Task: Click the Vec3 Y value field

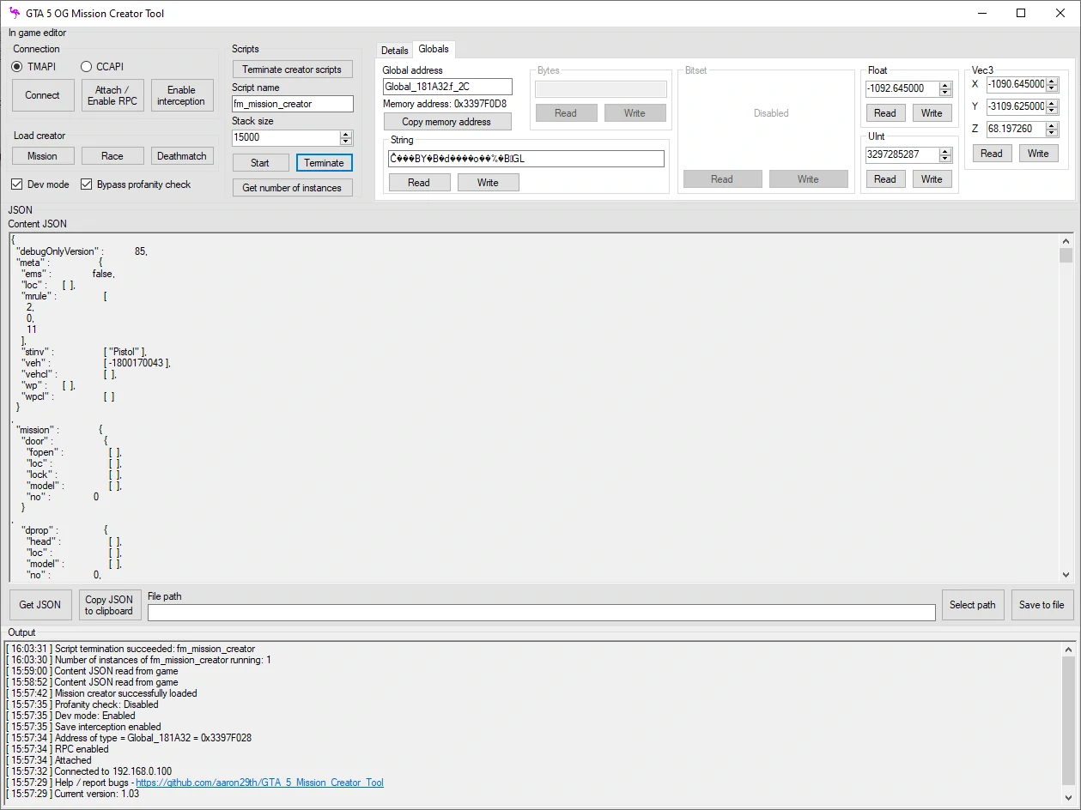Action: [x=1016, y=106]
